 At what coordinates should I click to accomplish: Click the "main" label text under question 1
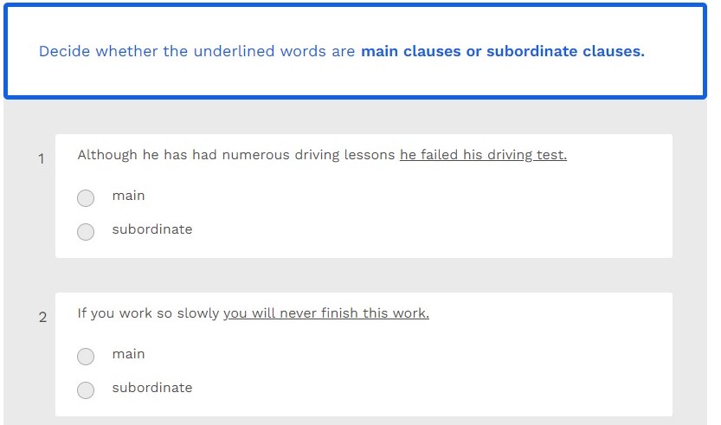coord(128,196)
